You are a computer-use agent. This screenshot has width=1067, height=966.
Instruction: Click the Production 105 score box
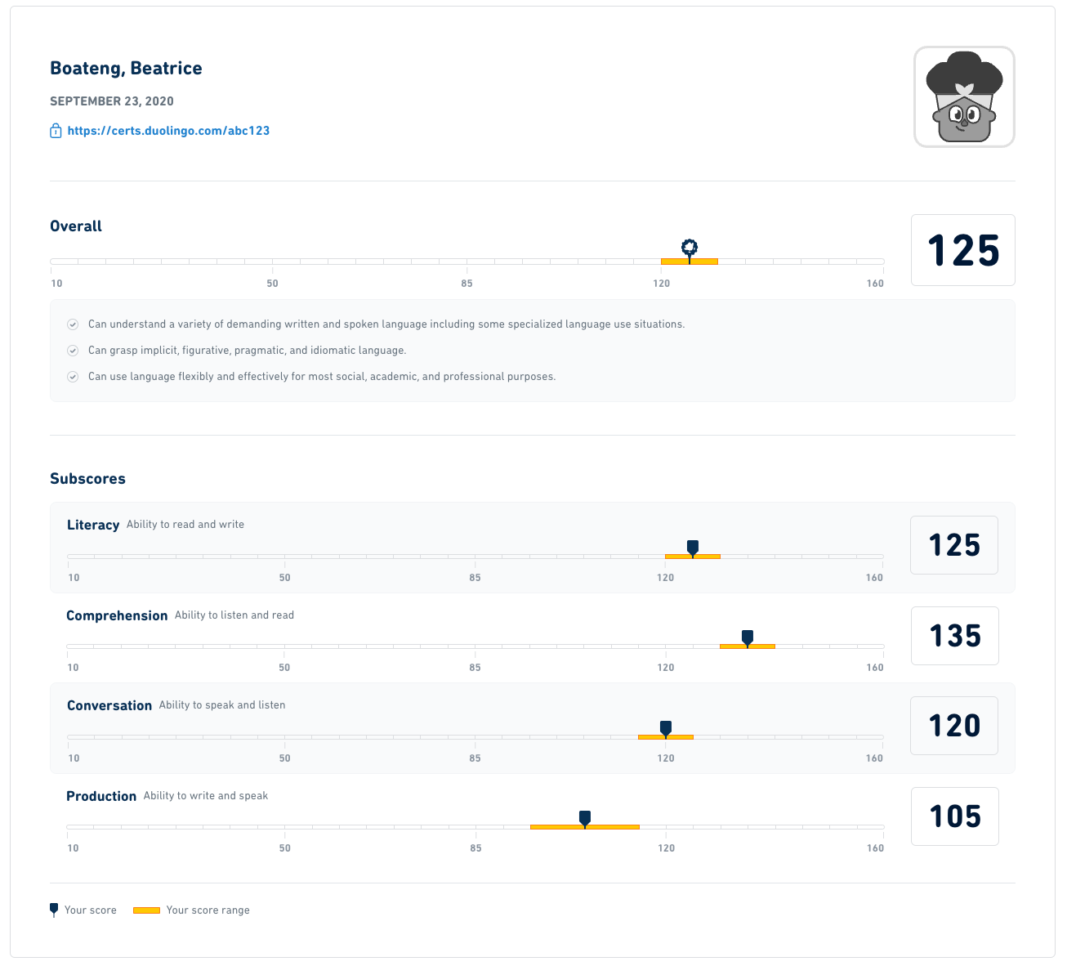pyautogui.click(x=954, y=816)
